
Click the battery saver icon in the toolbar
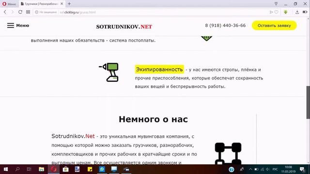[305, 12]
